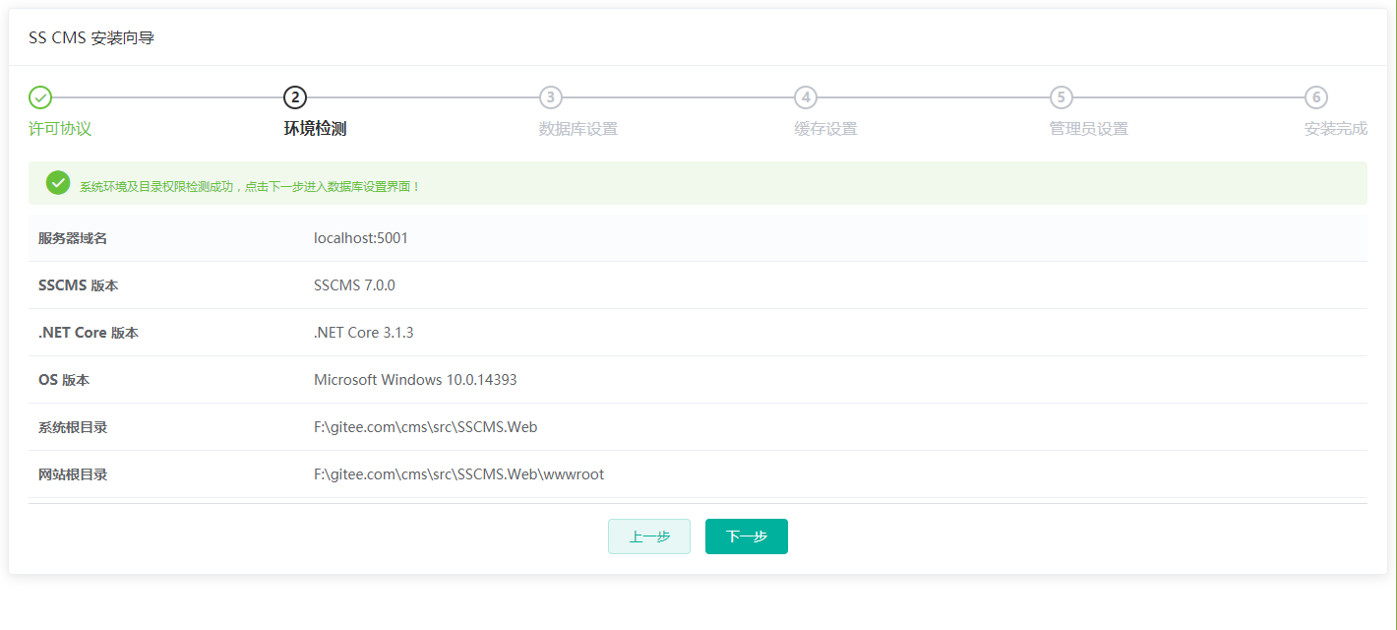Click the success message text in the green alert
1397x630 pixels.
click(250, 186)
